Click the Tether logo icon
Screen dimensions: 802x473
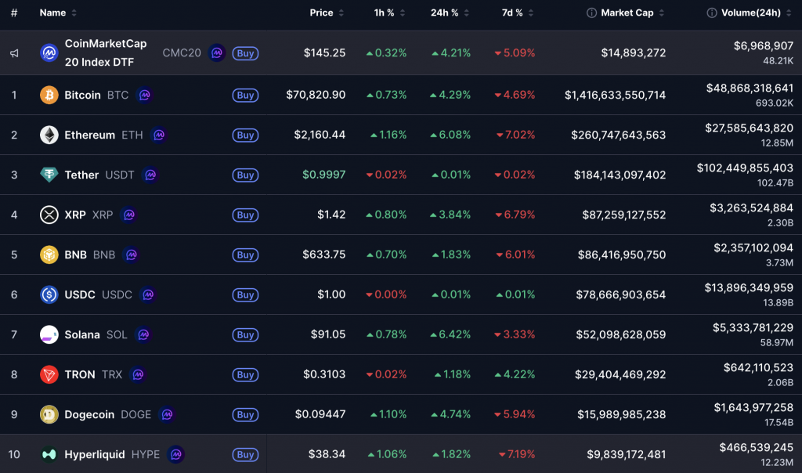click(x=49, y=175)
